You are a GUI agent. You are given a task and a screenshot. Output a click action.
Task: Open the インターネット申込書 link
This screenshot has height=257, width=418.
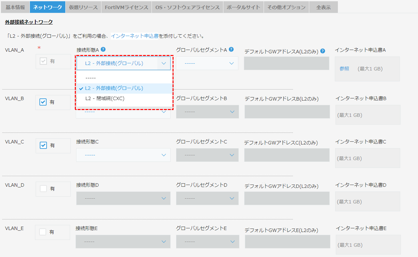point(135,36)
